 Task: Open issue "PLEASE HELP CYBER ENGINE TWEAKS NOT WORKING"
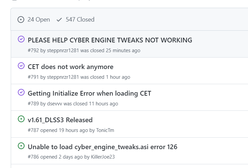click(110, 40)
